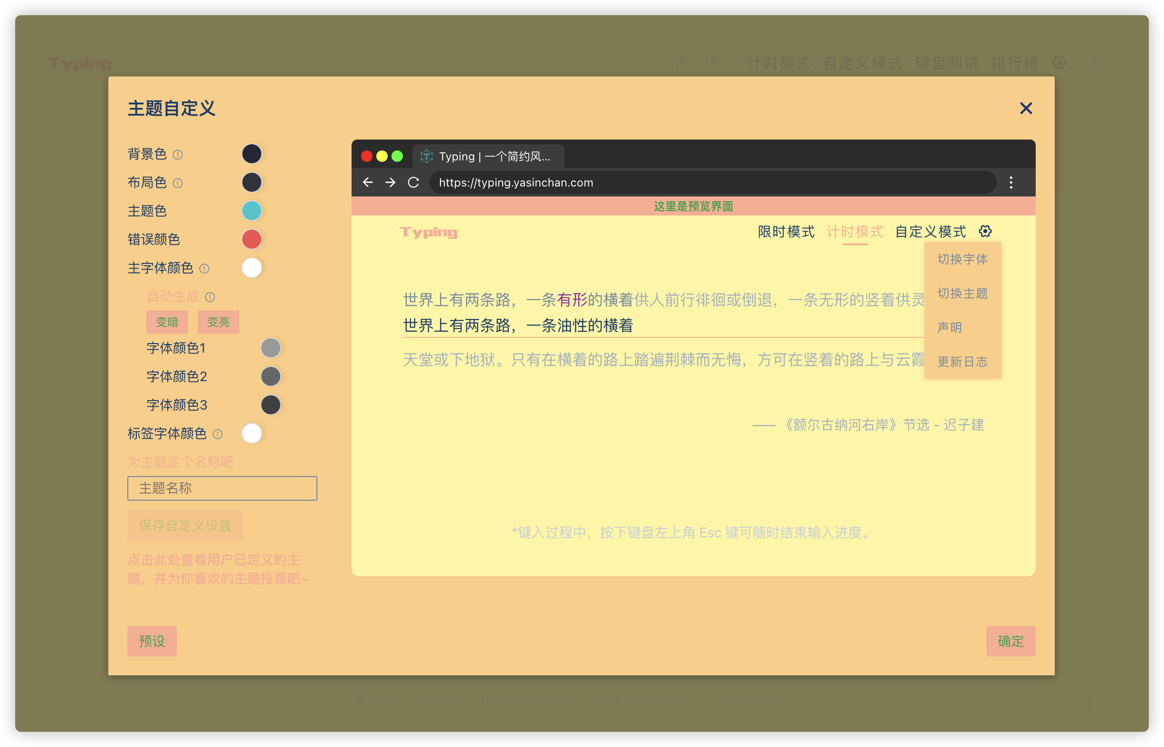This screenshot has width=1164, height=747.
Task: Click the 为主题定个名称吧 label
Action: pyautogui.click(x=180, y=462)
